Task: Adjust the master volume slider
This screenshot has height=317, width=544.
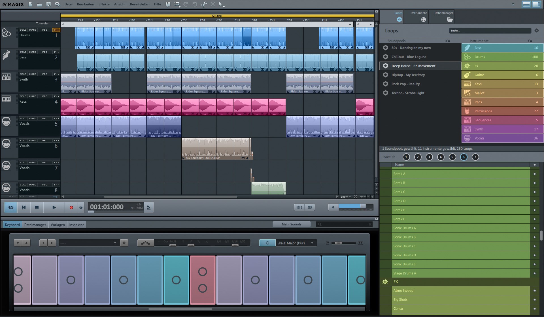Action: 363,206
